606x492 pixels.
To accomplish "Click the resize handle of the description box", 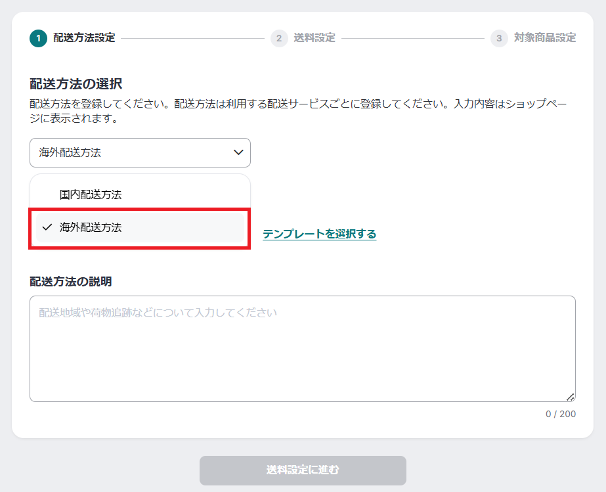I will click(x=570, y=397).
